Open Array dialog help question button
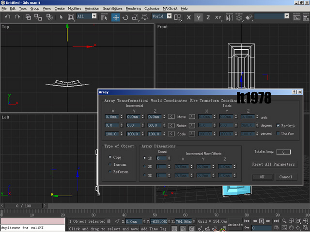The width and height of the screenshot is (310, 232). (x=294, y=92)
